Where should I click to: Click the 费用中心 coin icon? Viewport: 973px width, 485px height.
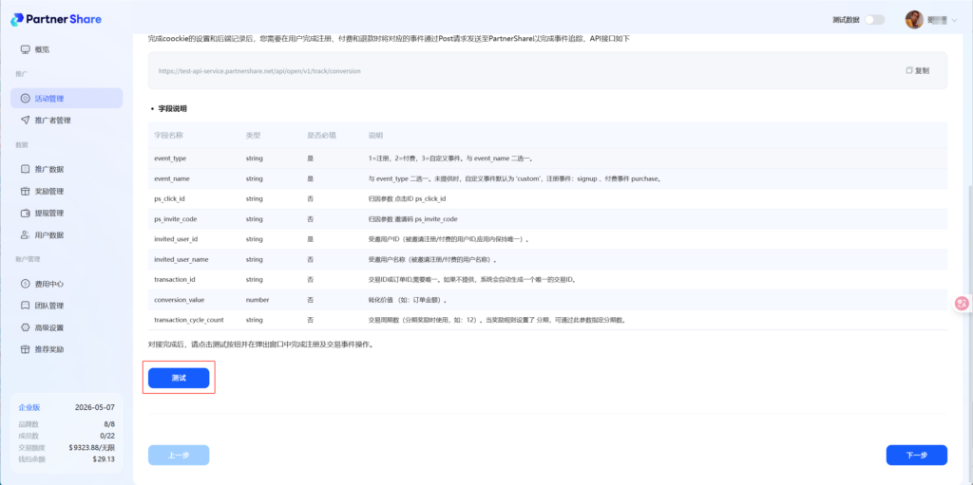click(x=25, y=284)
